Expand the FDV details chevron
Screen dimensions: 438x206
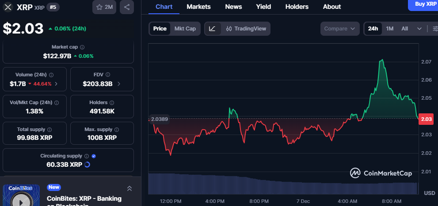(119, 84)
